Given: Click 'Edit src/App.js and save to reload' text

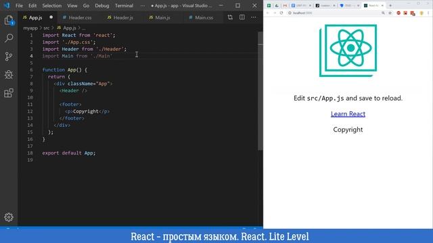Looking at the screenshot, I should tap(348, 98).
